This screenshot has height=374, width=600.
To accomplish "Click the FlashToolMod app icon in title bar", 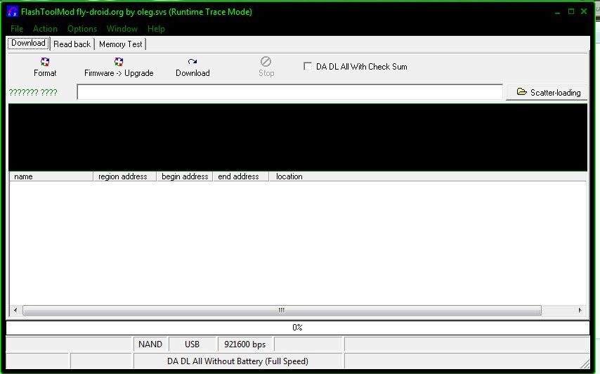I will (x=12, y=12).
